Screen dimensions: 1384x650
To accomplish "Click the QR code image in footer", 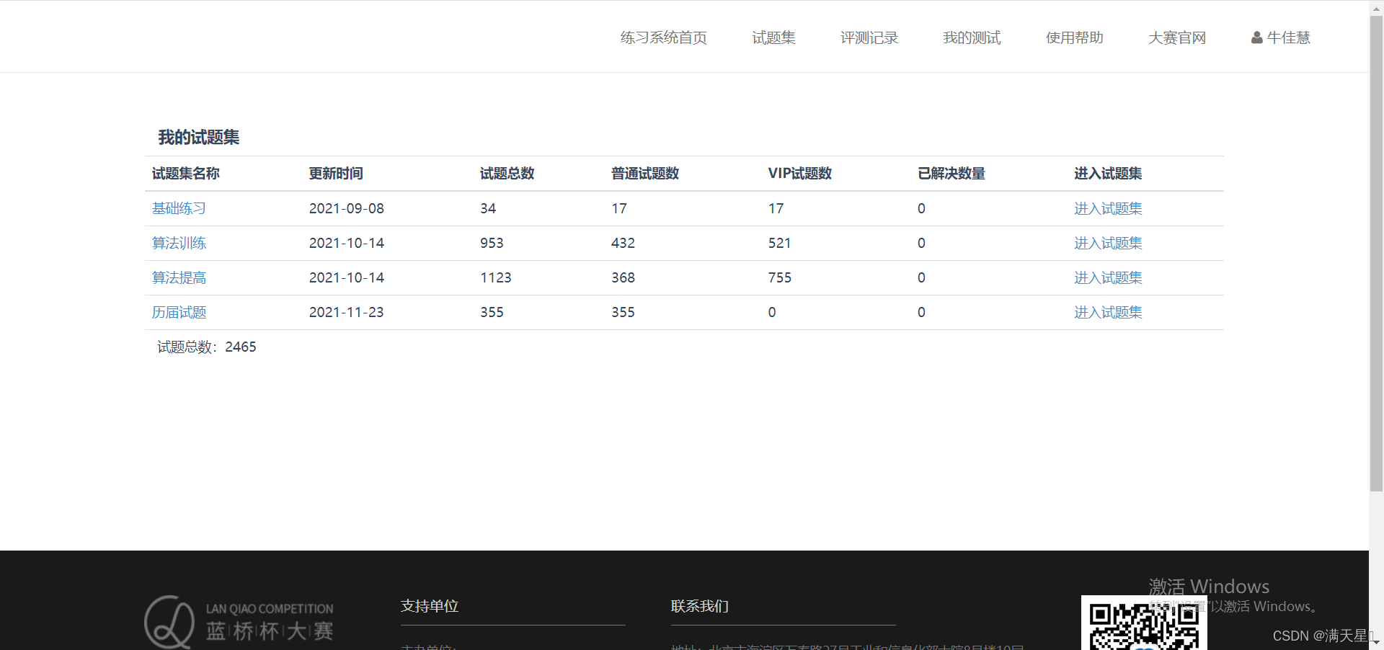I will click(x=1144, y=623).
